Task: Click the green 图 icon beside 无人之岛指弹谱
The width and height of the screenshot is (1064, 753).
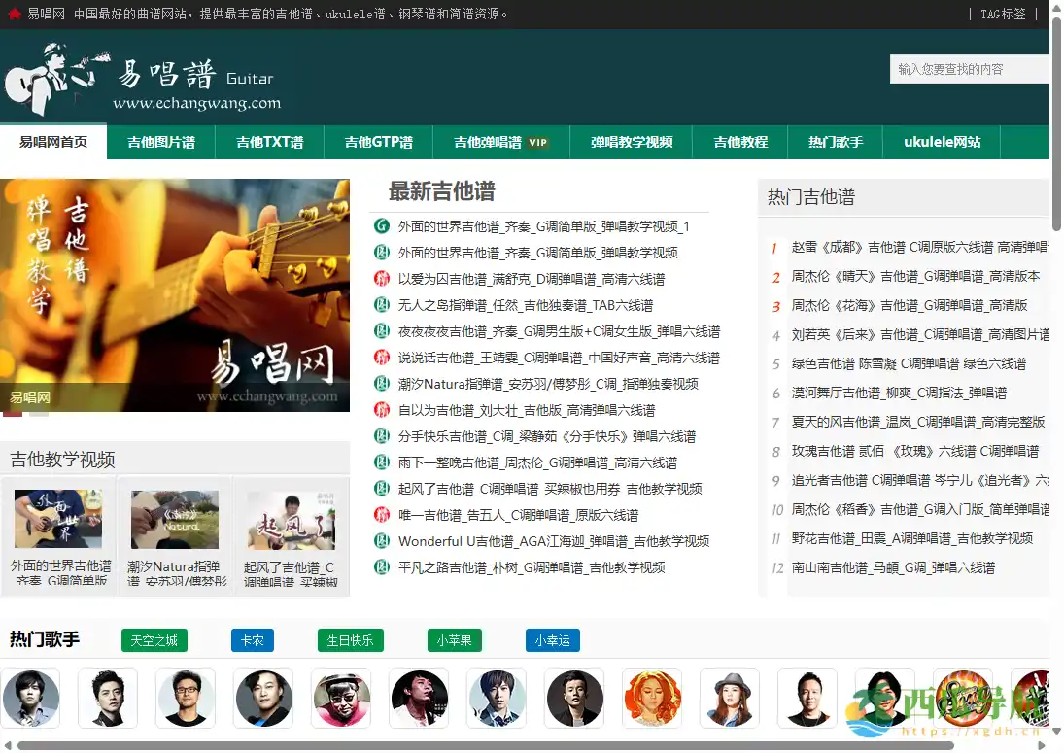Action: click(381, 304)
